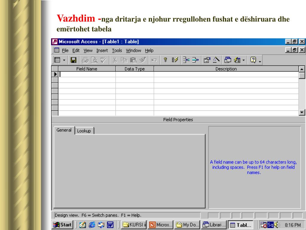
Task: Expand the toolbar options arrow after Help
Action: point(260,62)
